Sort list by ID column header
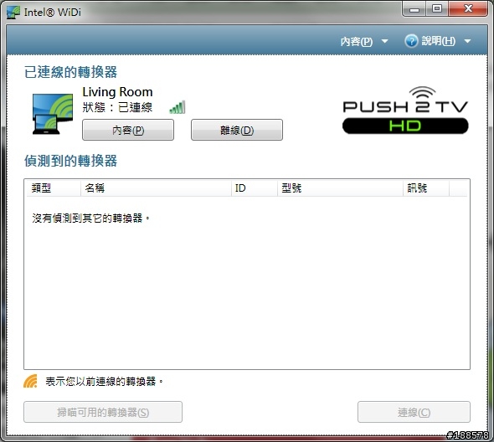494x442 pixels. (255, 188)
